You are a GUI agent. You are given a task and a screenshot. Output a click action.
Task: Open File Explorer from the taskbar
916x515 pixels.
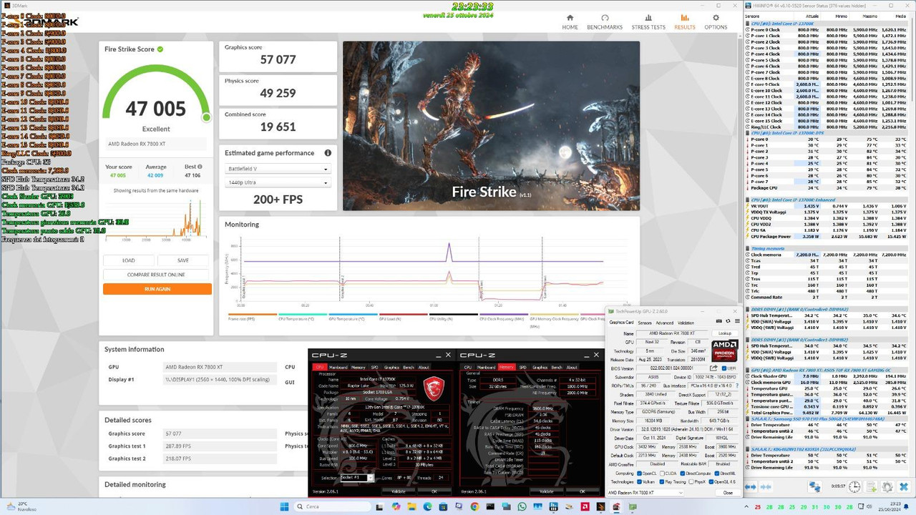pyautogui.click(x=411, y=506)
